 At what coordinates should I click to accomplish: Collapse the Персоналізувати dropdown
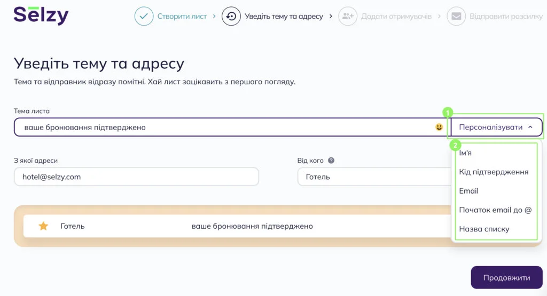pyautogui.click(x=496, y=127)
